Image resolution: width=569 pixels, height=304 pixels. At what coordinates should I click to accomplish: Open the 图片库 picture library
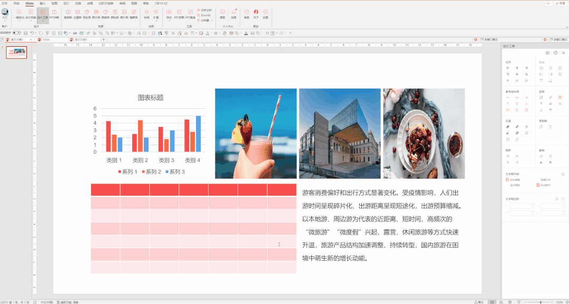[124, 14]
